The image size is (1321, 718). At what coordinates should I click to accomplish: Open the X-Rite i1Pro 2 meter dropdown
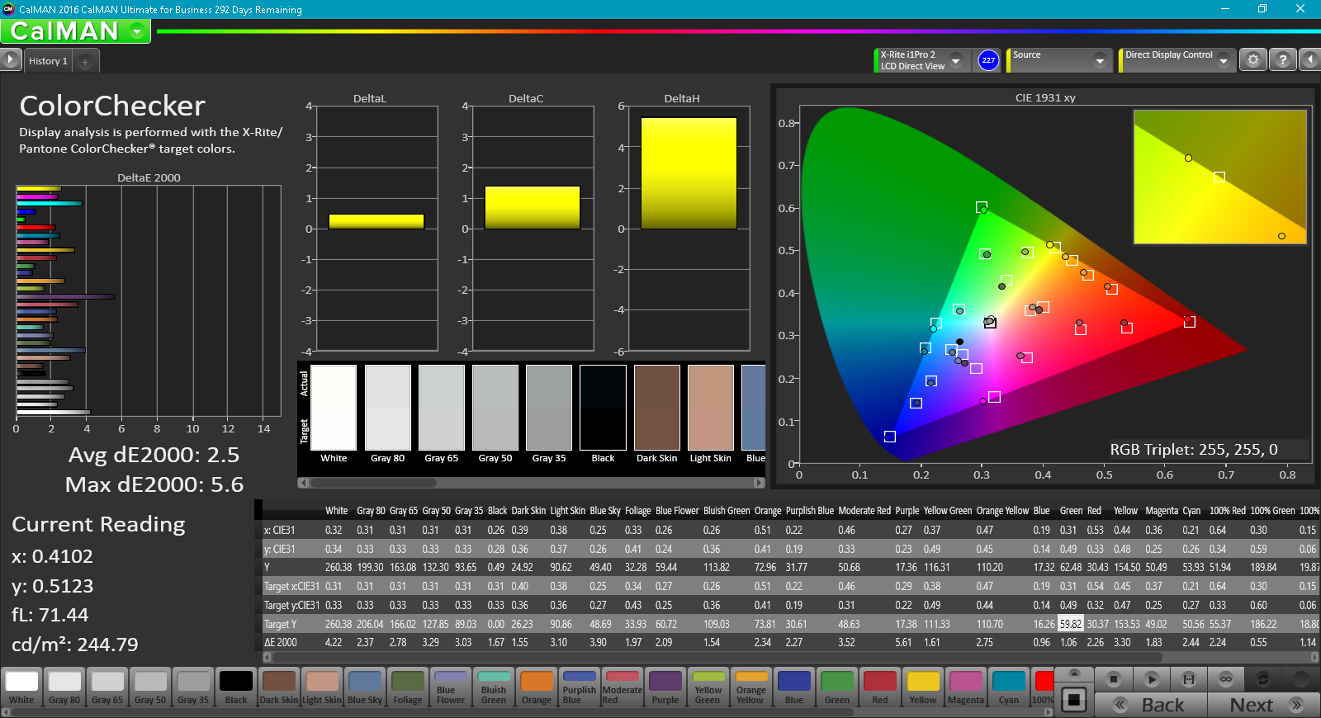click(x=956, y=60)
